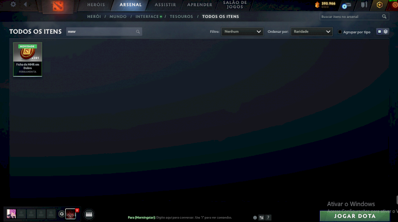Click the 395.966 shards balance

tap(328, 3)
